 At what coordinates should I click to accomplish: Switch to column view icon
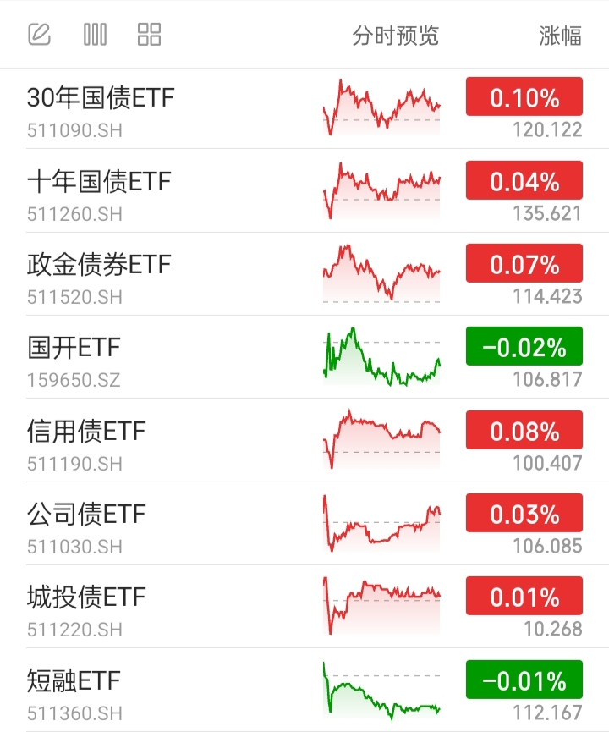(x=96, y=35)
